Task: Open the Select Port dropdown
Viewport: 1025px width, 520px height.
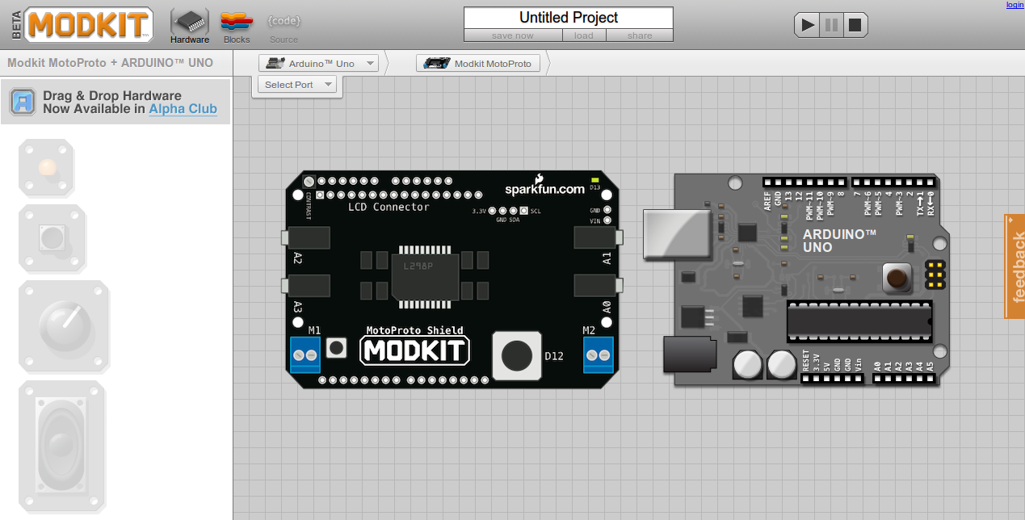Action: (x=297, y=84)
